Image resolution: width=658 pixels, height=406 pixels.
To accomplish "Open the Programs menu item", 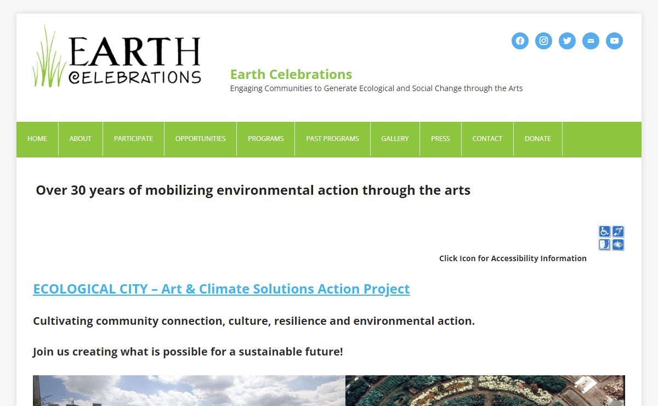I will coord(266,139).
